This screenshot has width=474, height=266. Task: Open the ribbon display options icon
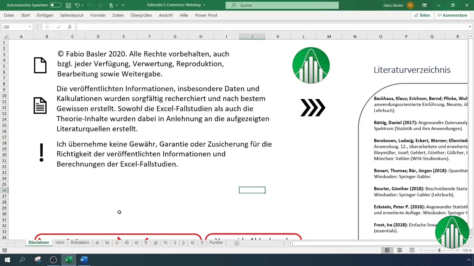coord(424,5)
